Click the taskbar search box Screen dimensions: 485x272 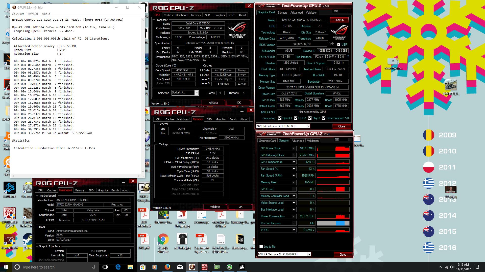click(55, 267)
